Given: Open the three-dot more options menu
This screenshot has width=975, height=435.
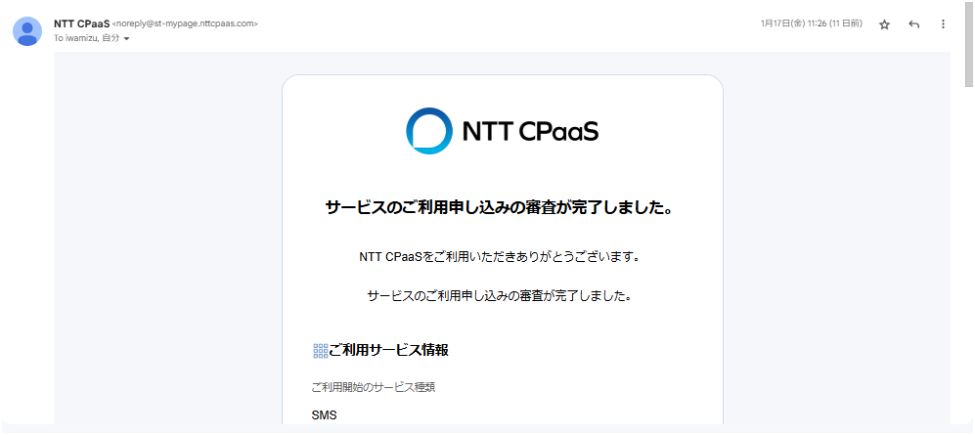Looking at the screenshot, I should 943,24.
